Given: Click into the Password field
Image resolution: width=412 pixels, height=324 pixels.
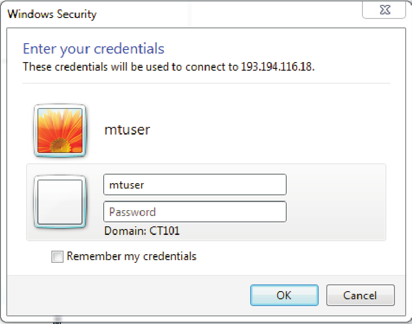Looking at the screenshot, I should click(195, 211).
